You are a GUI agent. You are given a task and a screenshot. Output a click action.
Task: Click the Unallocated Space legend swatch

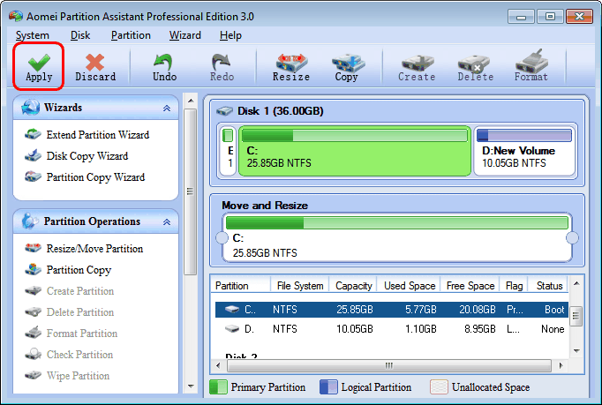(439, 387)
